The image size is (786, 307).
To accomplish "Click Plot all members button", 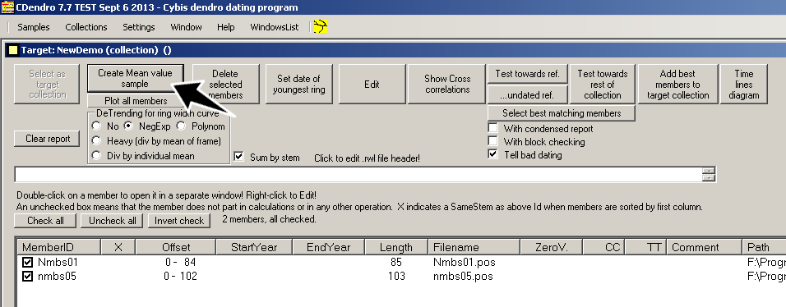I will point(136,101).
